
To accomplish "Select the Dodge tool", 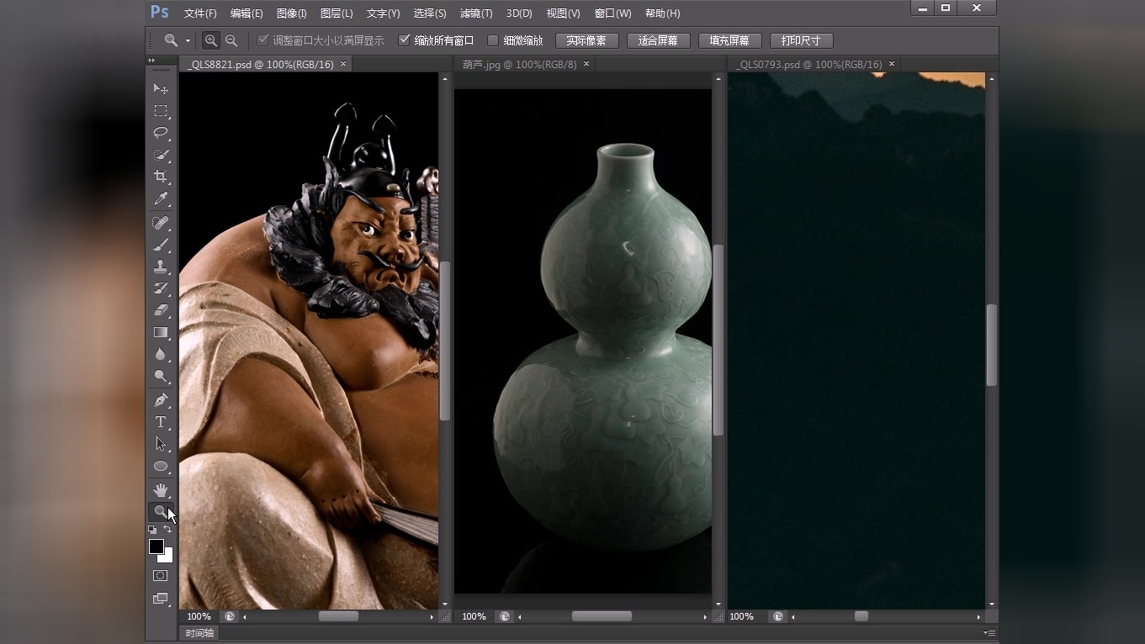I will [x=160, y=376].
